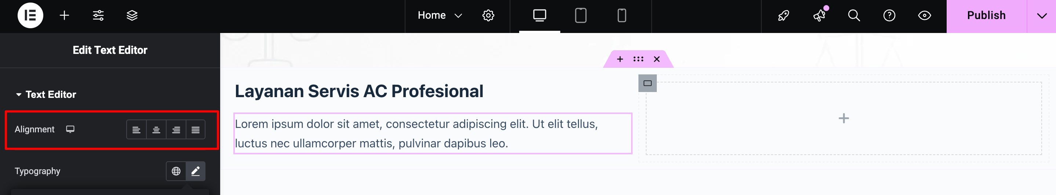Open the Finder search icon
The height and width of the screenshot is (195, 1056).
[x=853, y=15]
